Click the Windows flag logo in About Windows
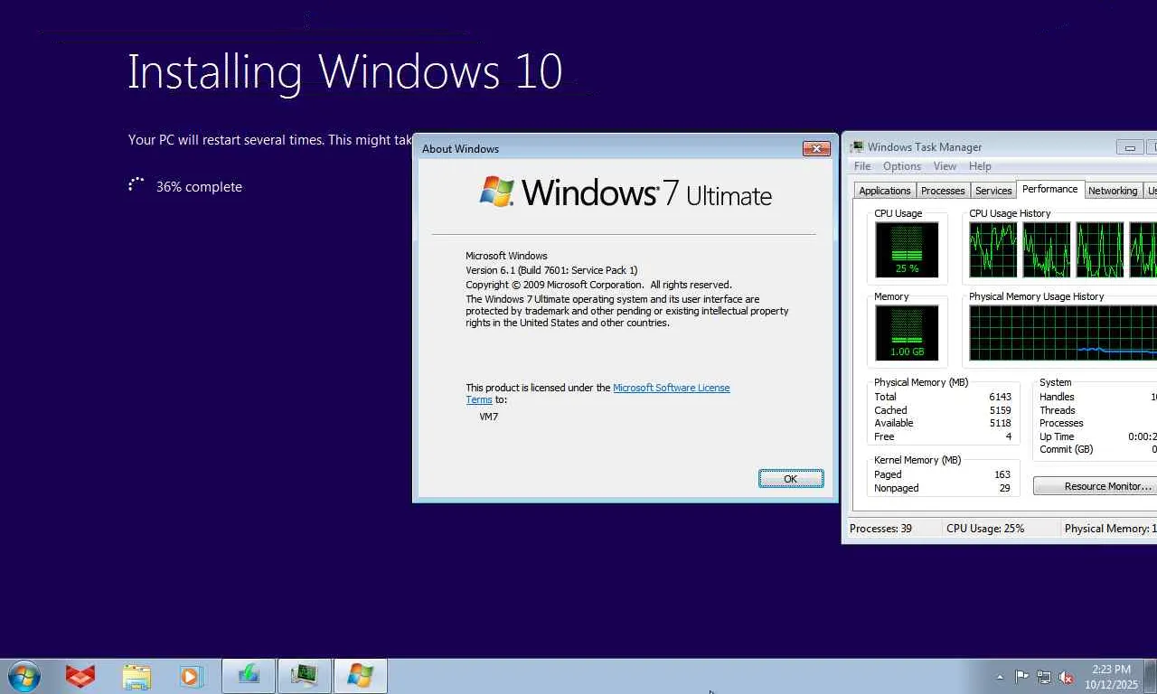 point(496,192)
